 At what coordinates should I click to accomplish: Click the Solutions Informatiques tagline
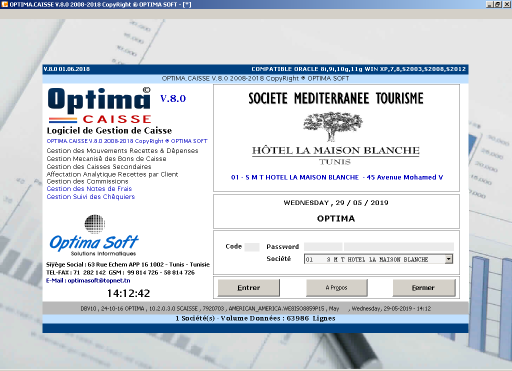pyautogui.click(x=103, y=254)
